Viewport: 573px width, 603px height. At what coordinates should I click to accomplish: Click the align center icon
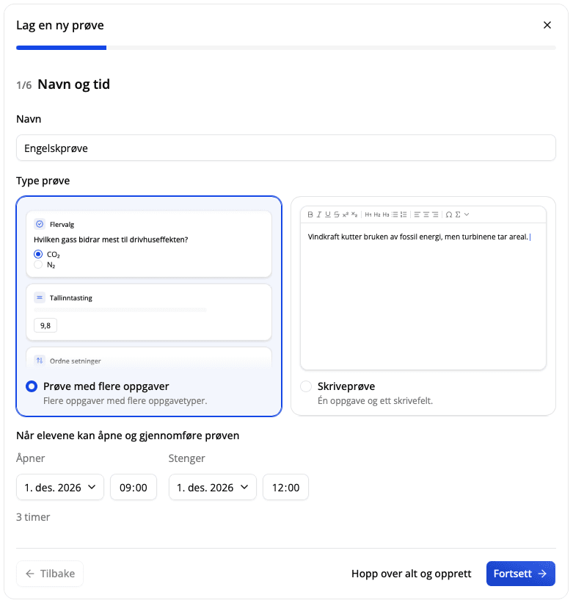point(426,214)
